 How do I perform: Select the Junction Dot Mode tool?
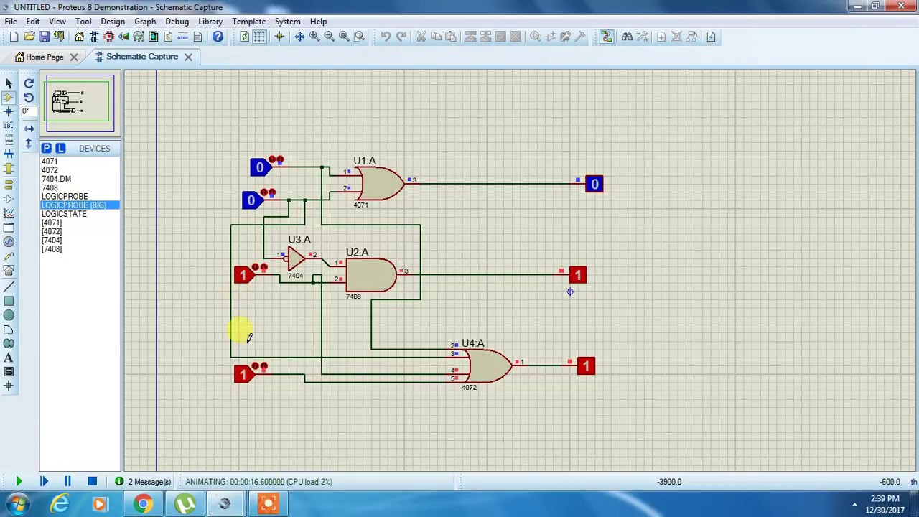[9, 111]
